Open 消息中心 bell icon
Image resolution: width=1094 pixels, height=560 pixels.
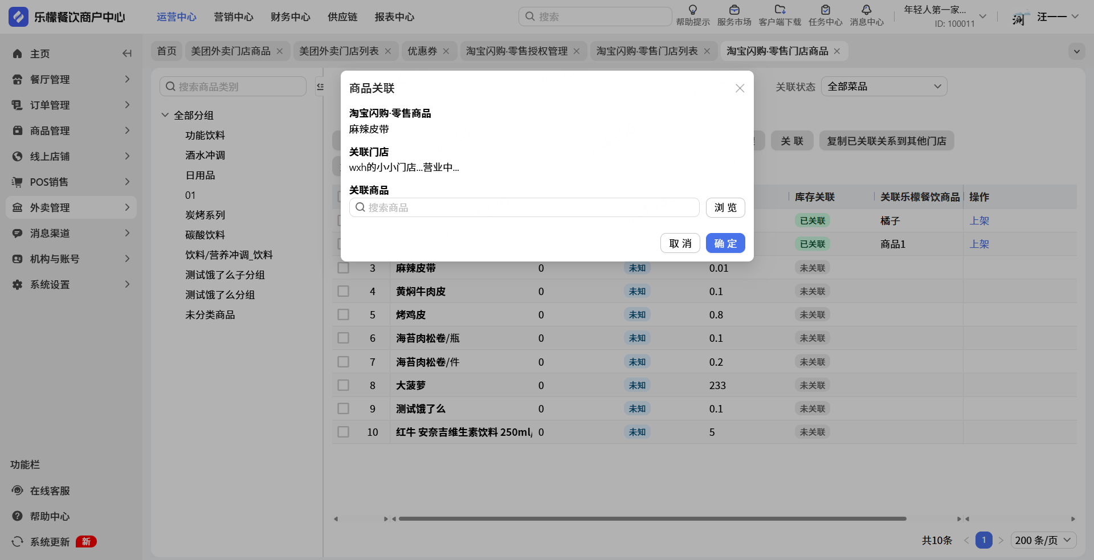click(866, 10)
